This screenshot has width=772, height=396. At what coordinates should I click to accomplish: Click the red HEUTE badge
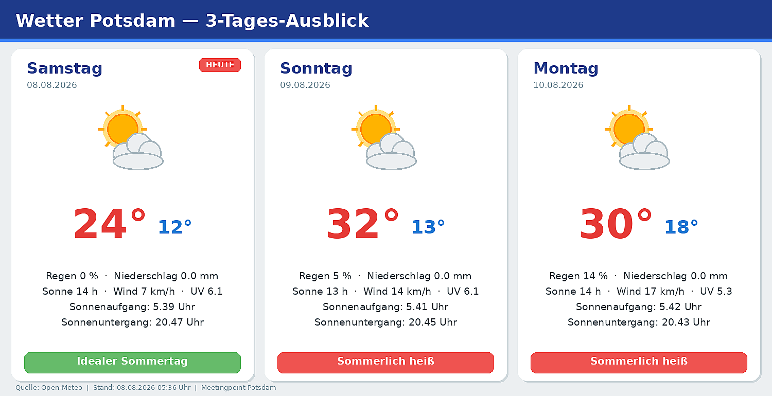click(x=220, y=65)
